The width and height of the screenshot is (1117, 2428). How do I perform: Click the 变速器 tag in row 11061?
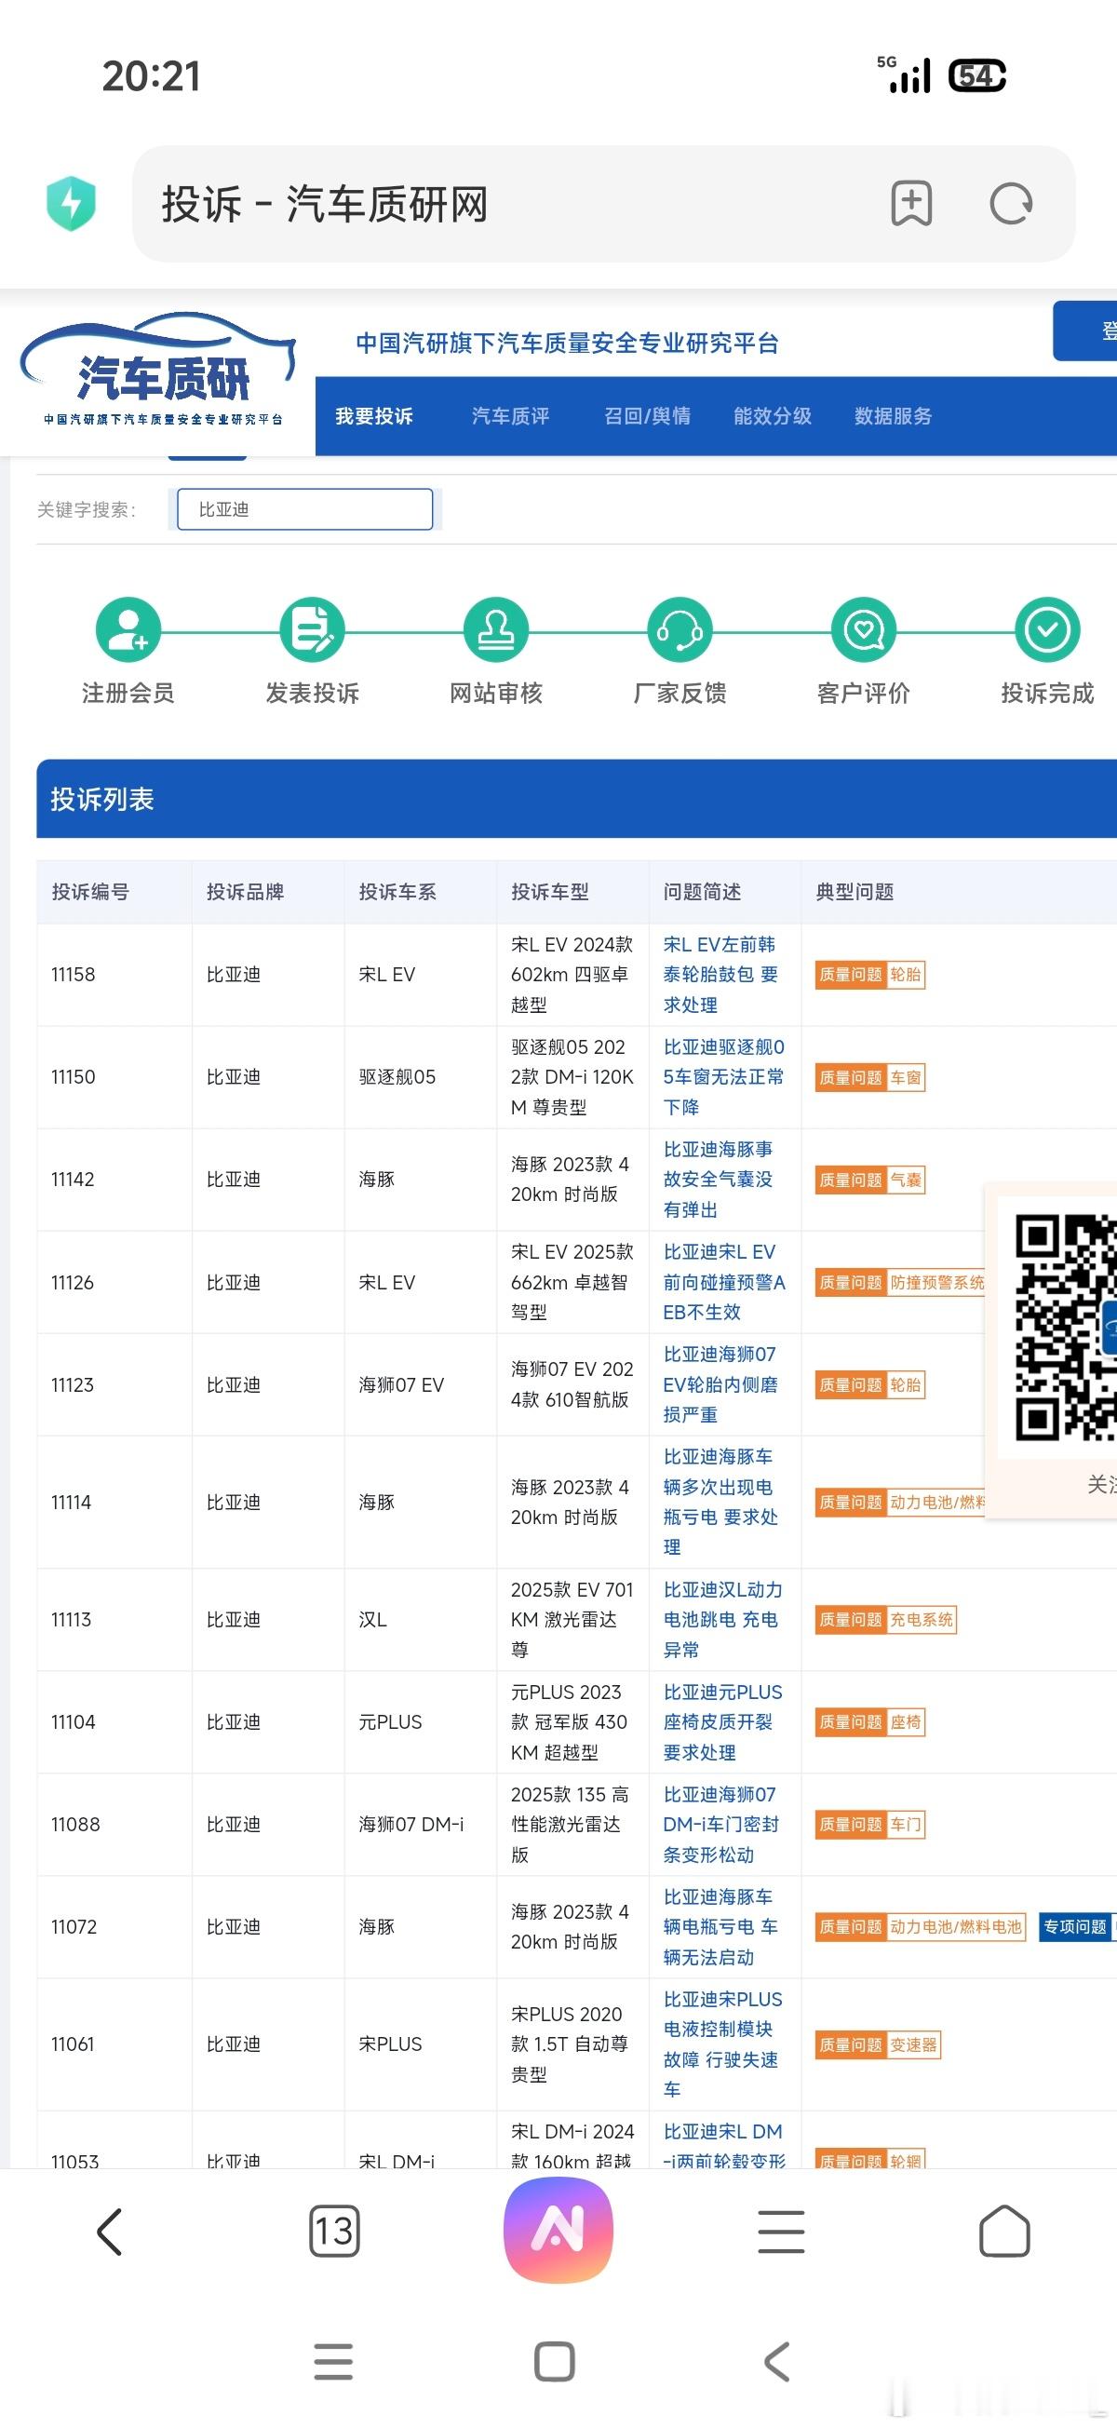point(914,2044)
